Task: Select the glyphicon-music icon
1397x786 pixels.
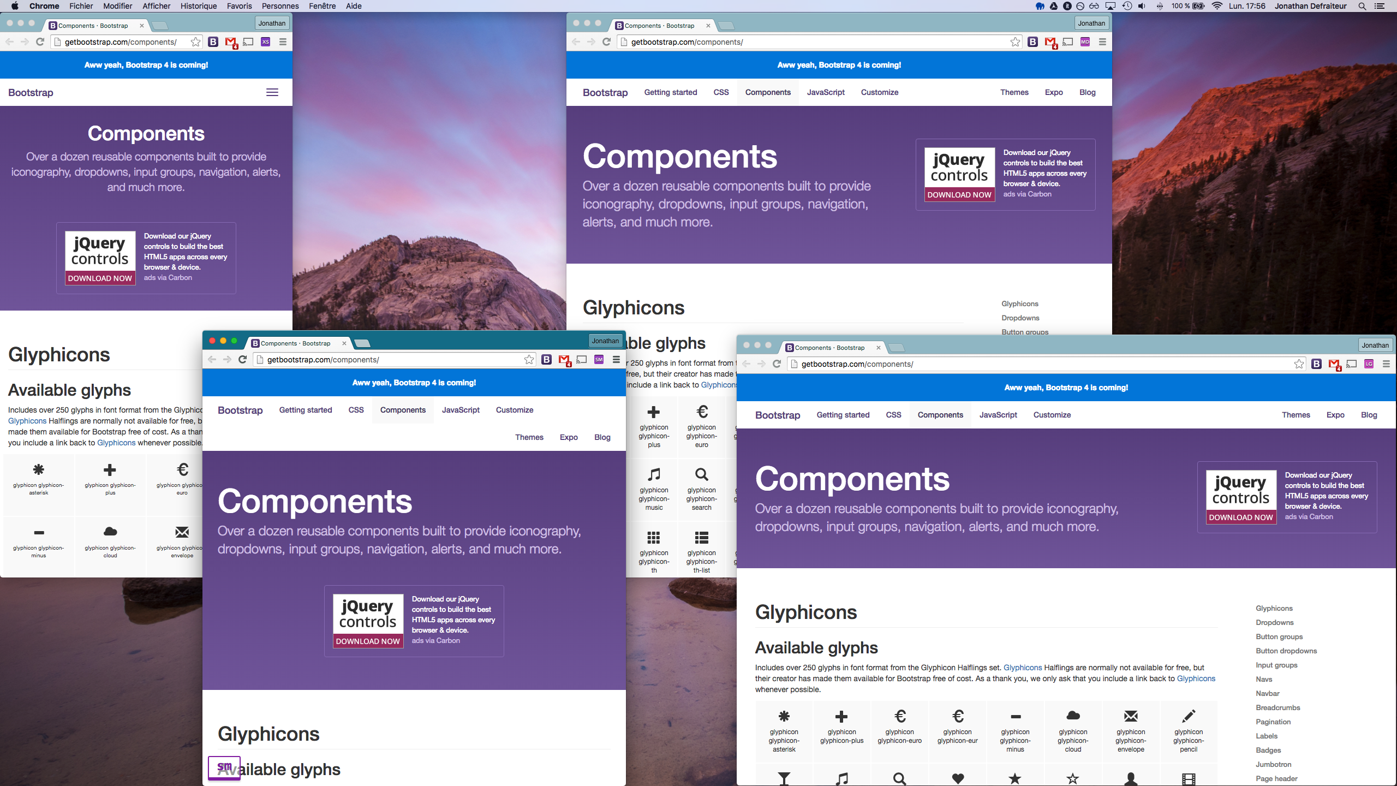Action: [653, 475]
